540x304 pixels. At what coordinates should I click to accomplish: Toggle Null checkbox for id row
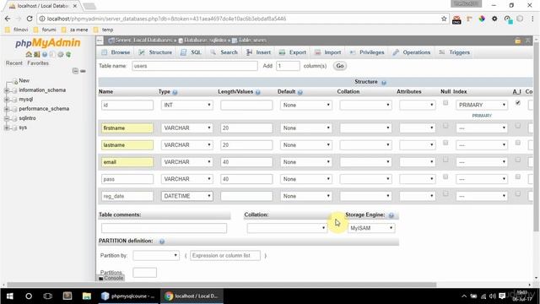[445, 103]
